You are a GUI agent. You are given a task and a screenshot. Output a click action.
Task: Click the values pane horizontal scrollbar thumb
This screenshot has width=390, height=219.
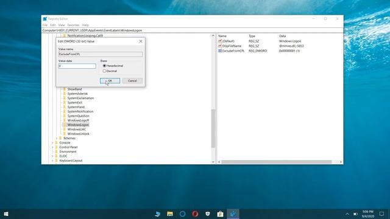click(x=276, y=162)
